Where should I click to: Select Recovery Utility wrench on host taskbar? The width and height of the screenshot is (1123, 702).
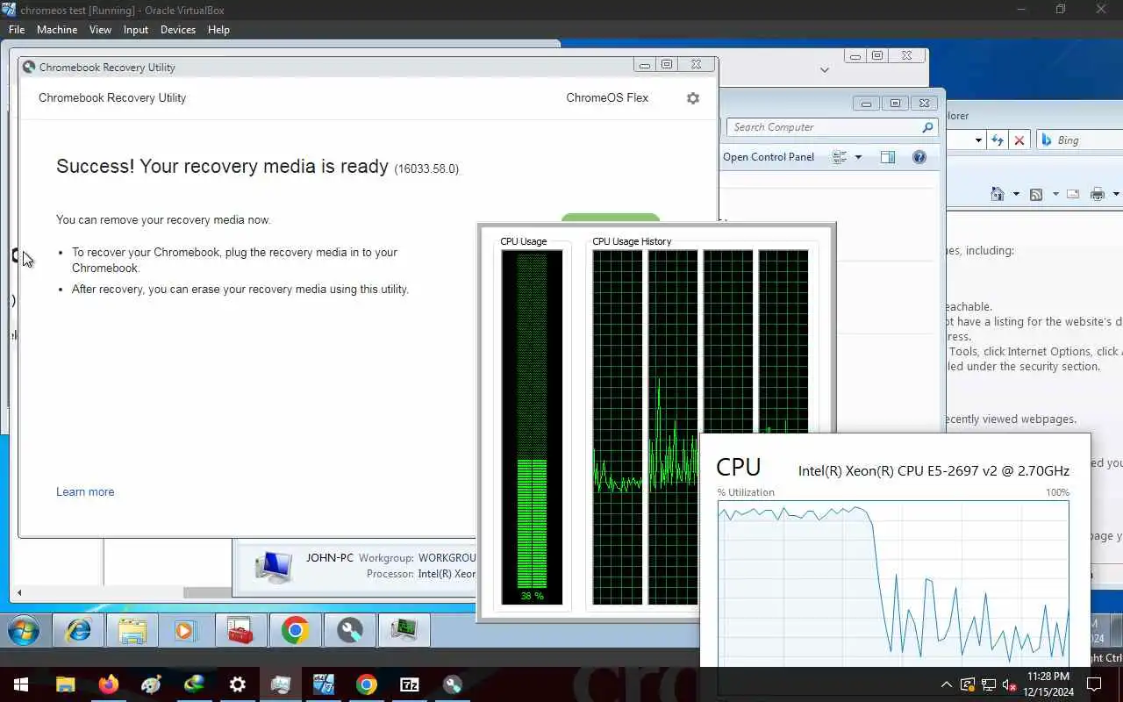(x=453, y=684)
